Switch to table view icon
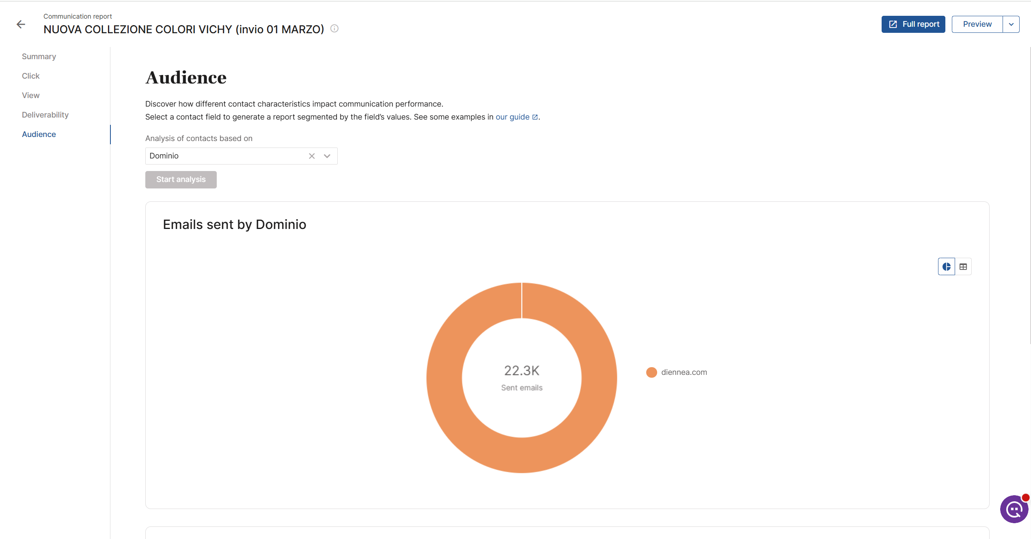This screenshot has height=539, width=1031. click(963, 267)
